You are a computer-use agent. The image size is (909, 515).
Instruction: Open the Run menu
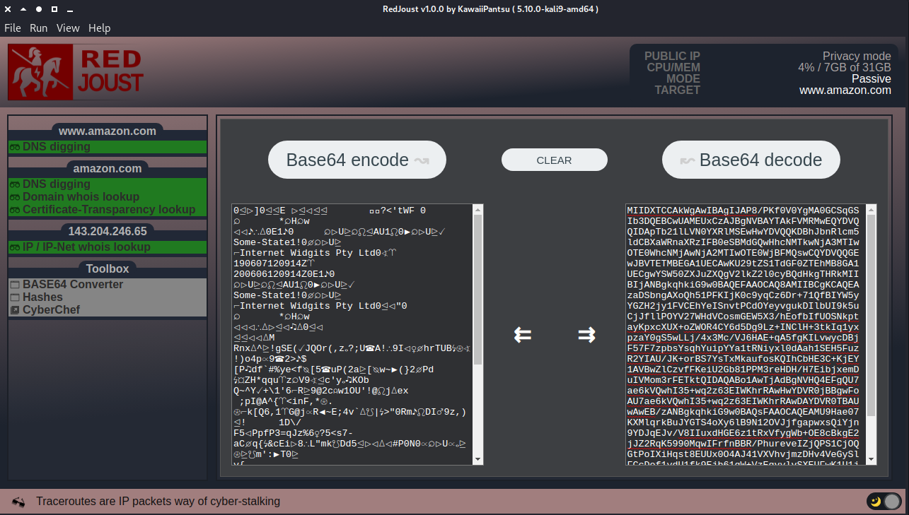[38, 28]
